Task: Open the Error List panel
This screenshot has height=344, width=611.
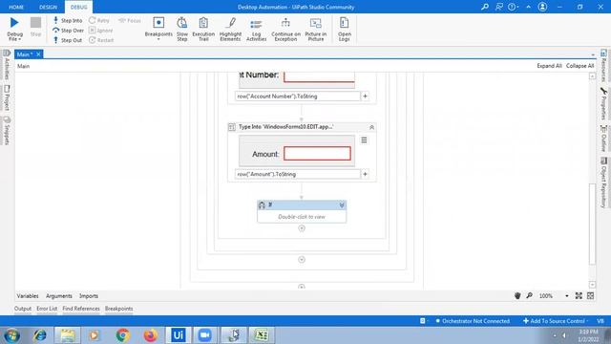Action: (x=47, y=309)
